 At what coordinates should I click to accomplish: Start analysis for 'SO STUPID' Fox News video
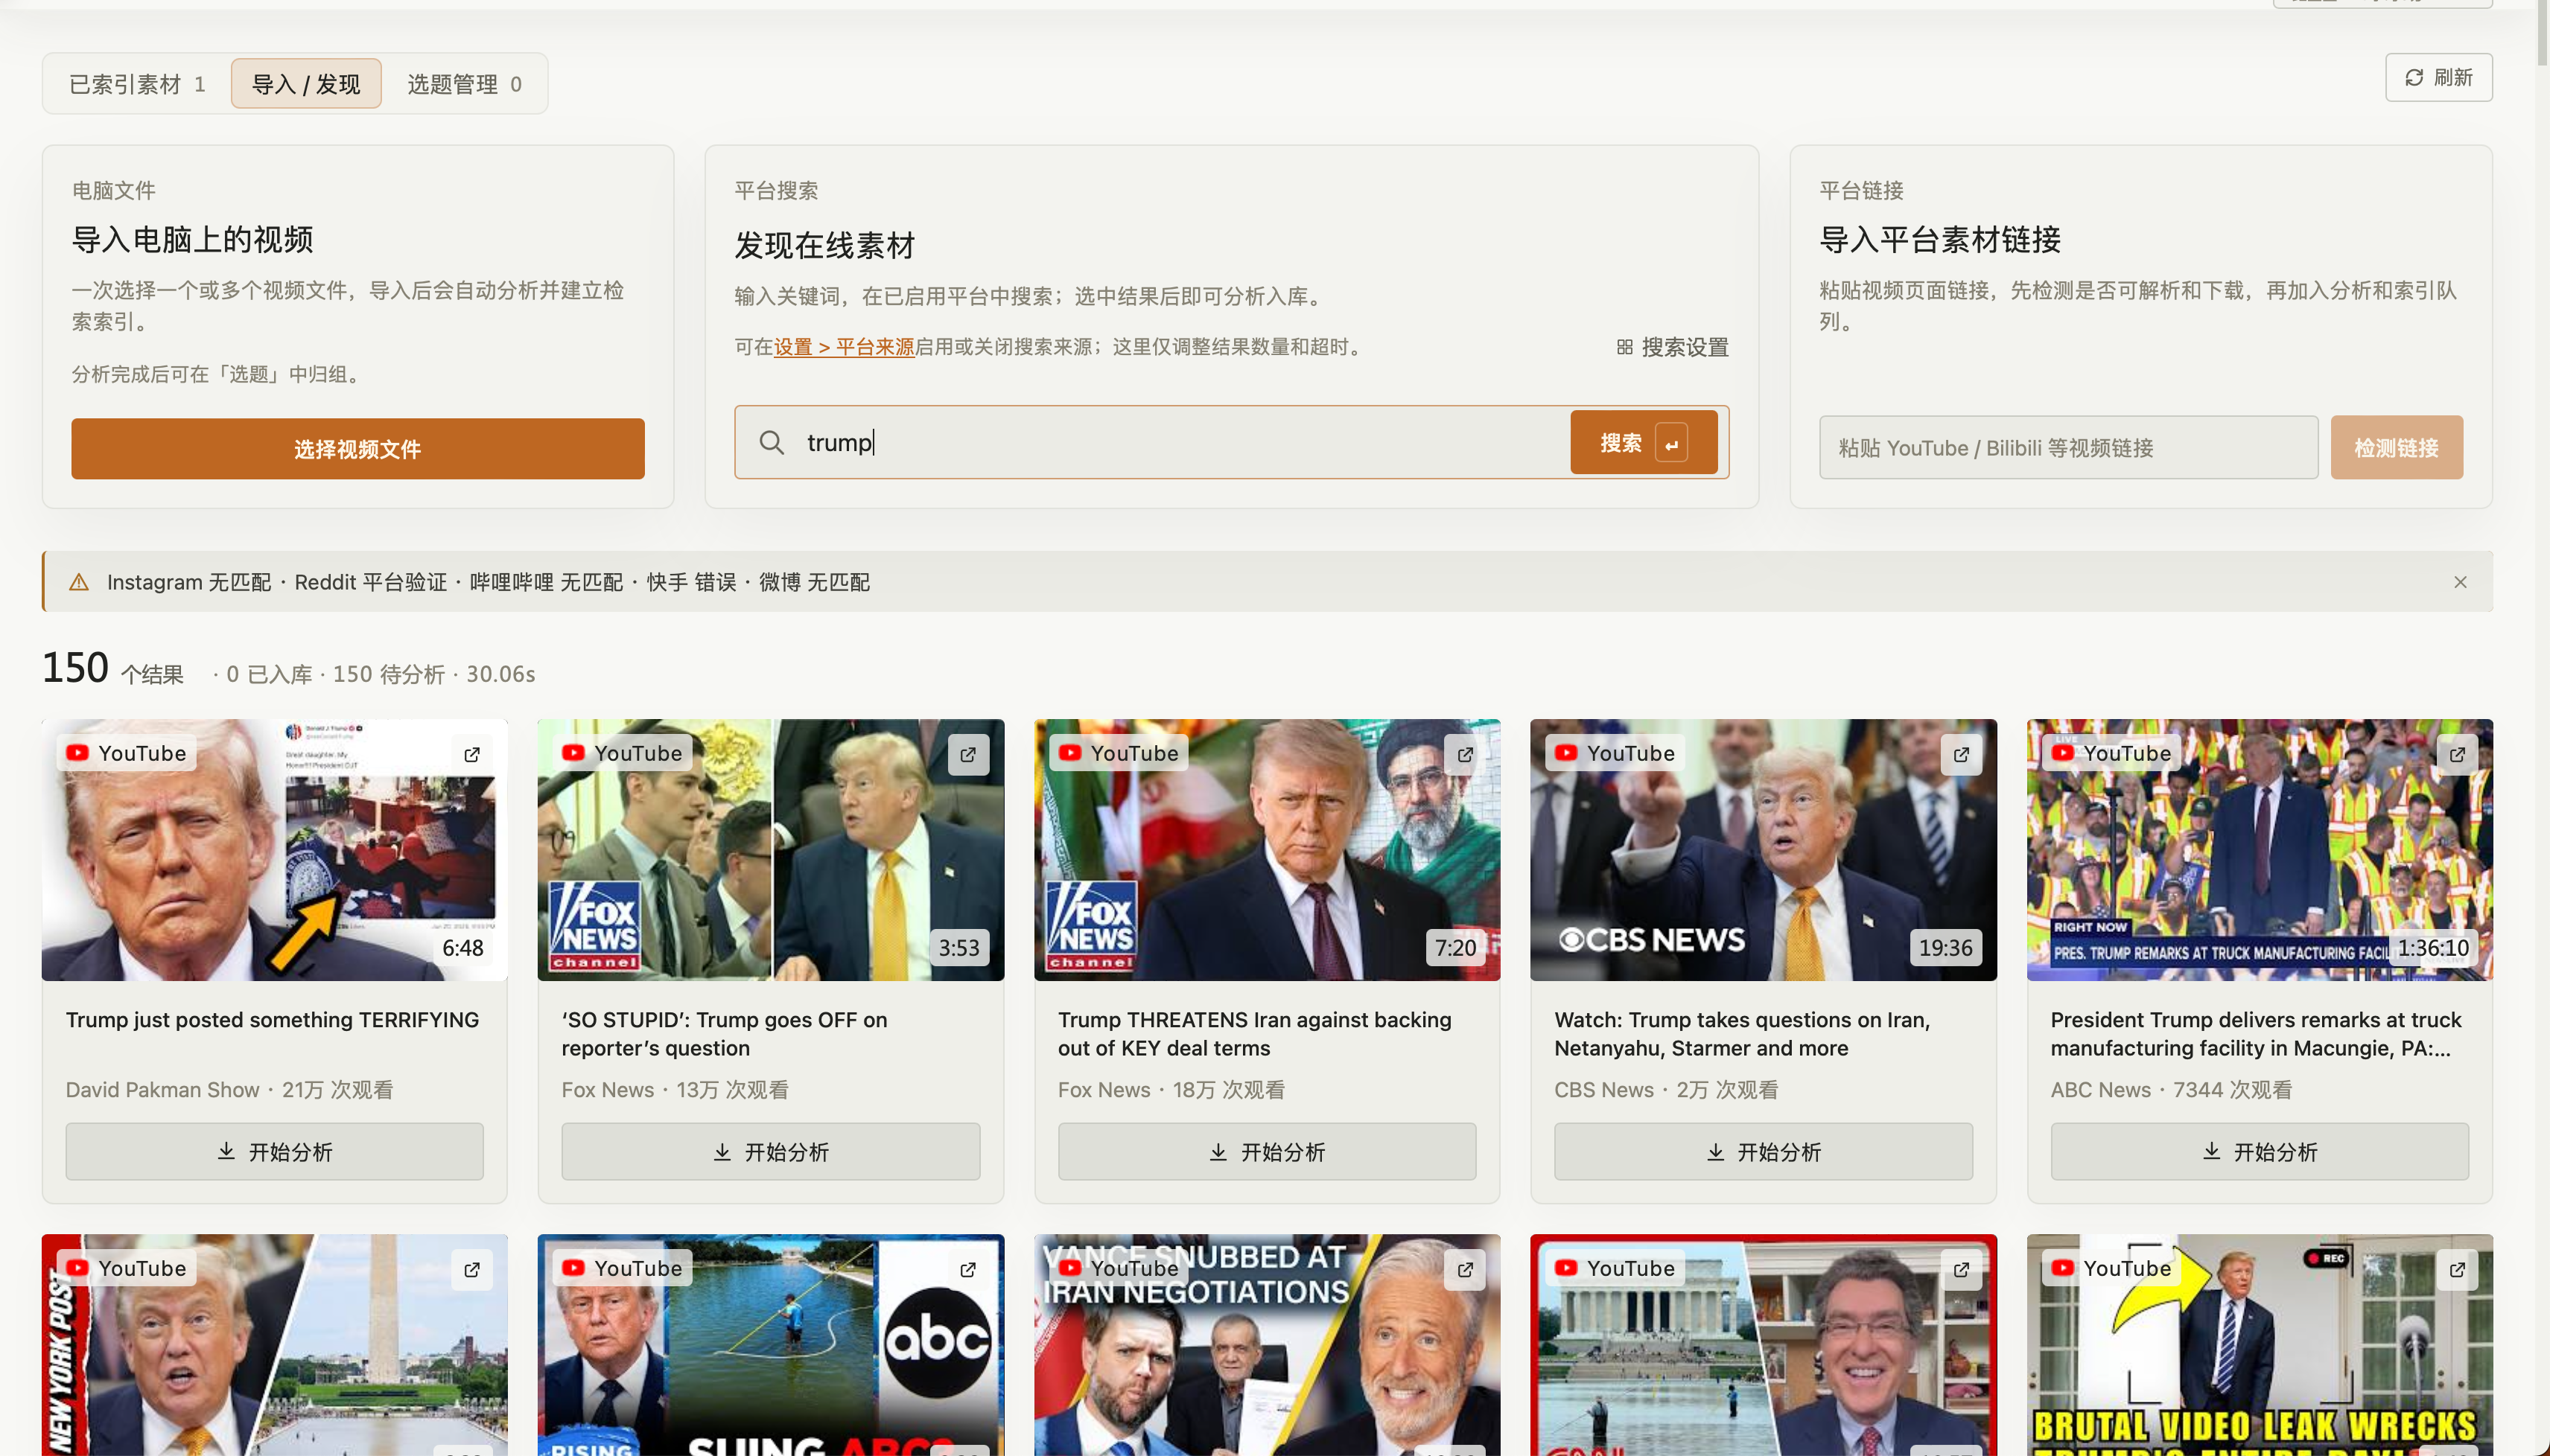point(770,1151)
